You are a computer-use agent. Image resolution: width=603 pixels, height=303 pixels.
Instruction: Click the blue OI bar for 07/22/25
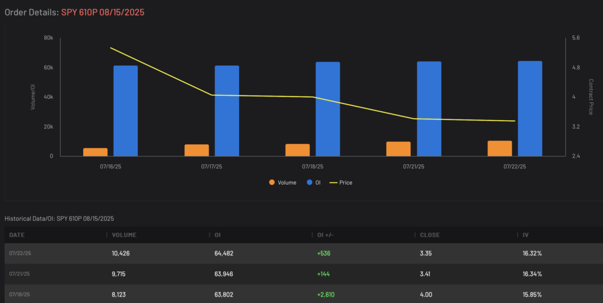[x=530, y=109]
